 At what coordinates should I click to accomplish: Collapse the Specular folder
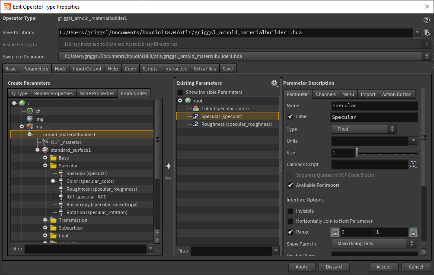45,165
